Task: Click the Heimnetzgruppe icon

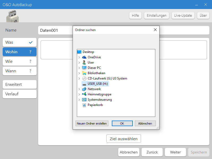Action: point(84,94)
